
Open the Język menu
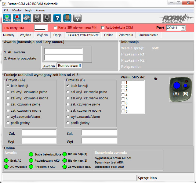coord(28,10)
